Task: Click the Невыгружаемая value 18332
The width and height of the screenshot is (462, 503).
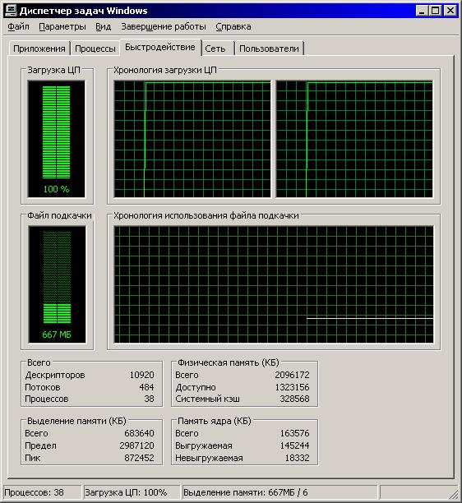Action: coord(297,458)
